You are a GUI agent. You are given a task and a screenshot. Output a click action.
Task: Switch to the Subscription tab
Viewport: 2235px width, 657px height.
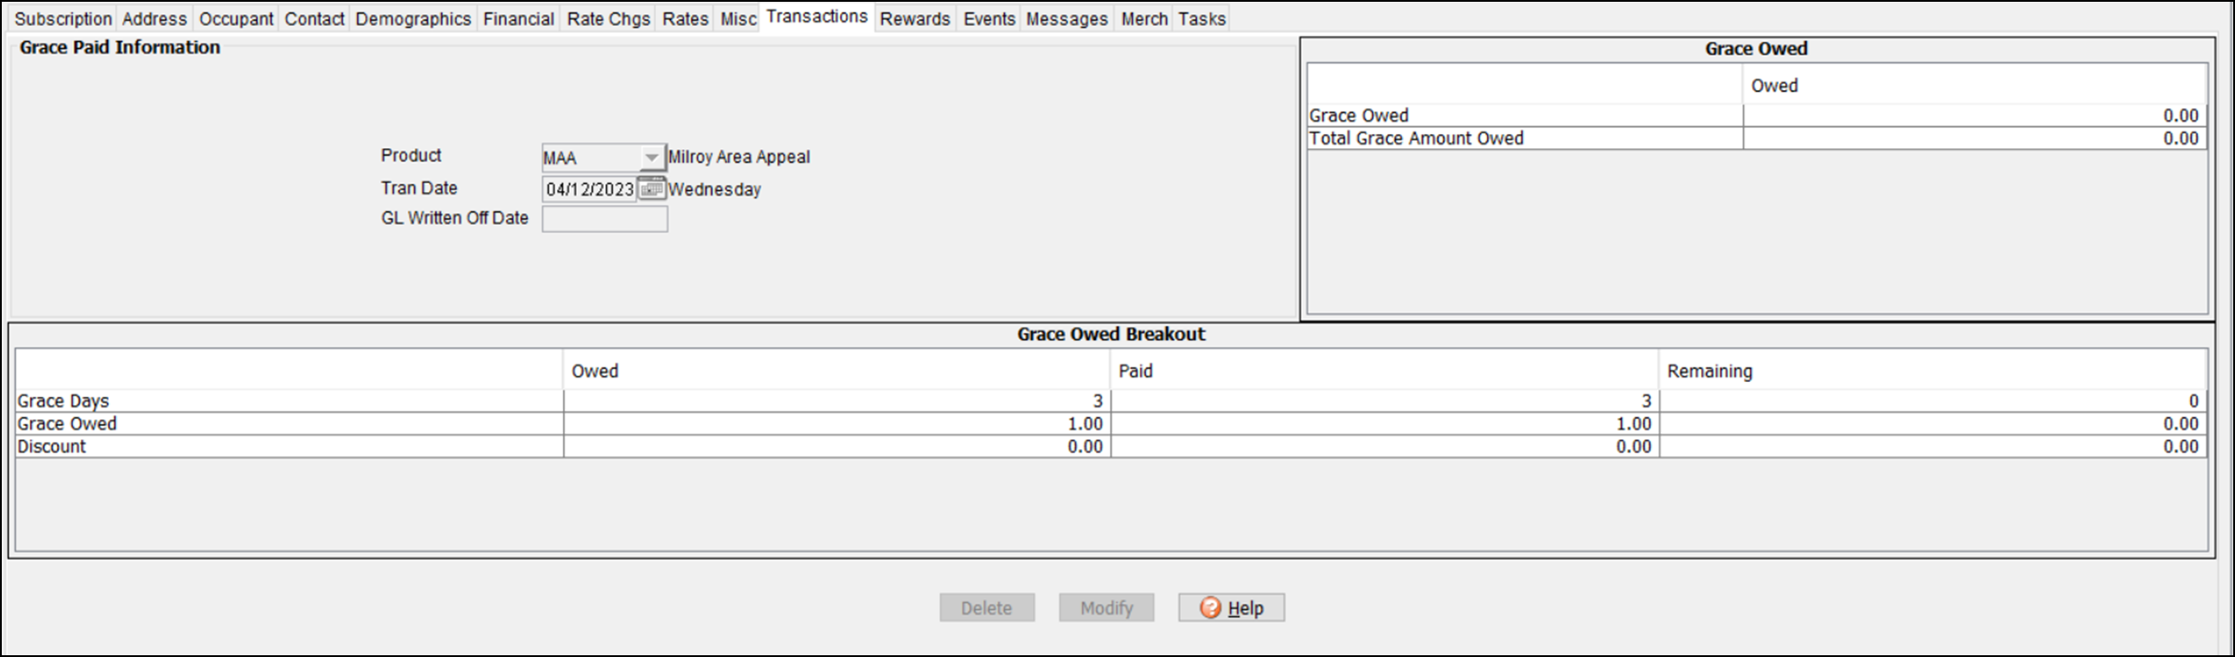[x=62, y=19]
